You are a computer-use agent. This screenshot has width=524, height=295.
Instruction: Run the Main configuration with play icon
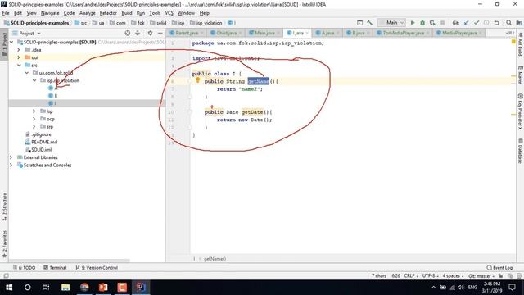click(413, 23)
